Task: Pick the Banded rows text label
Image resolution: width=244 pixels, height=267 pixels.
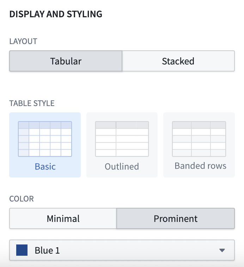Action: click(200, 166)
